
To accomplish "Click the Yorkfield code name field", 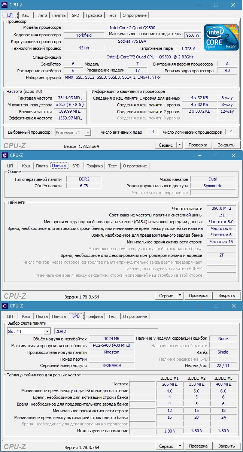I will 84,35.
